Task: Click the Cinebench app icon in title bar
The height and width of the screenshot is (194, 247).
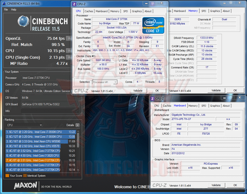Action: (4, 3)
